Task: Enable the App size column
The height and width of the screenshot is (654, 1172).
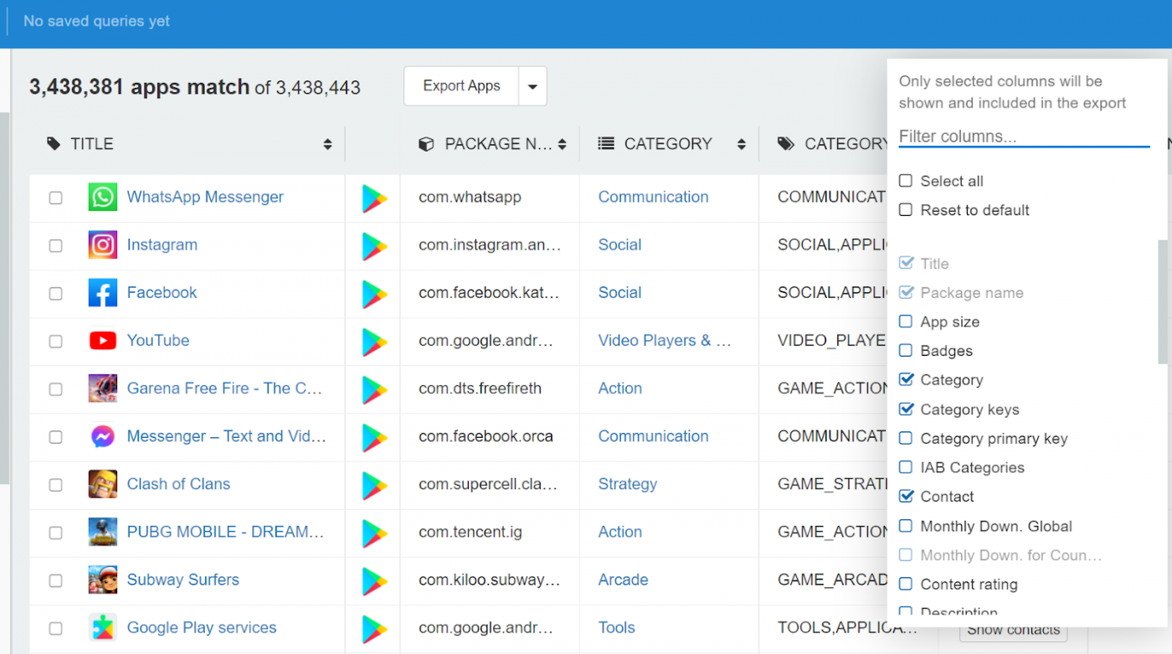Action: (x=906, y=322)
